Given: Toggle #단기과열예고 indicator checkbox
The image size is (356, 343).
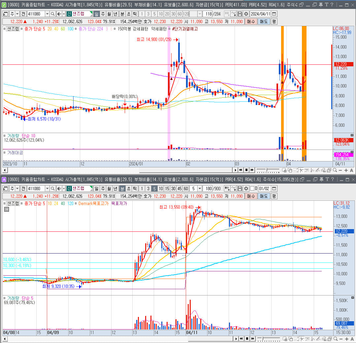Looking at the screenshot, I should 169,29.
